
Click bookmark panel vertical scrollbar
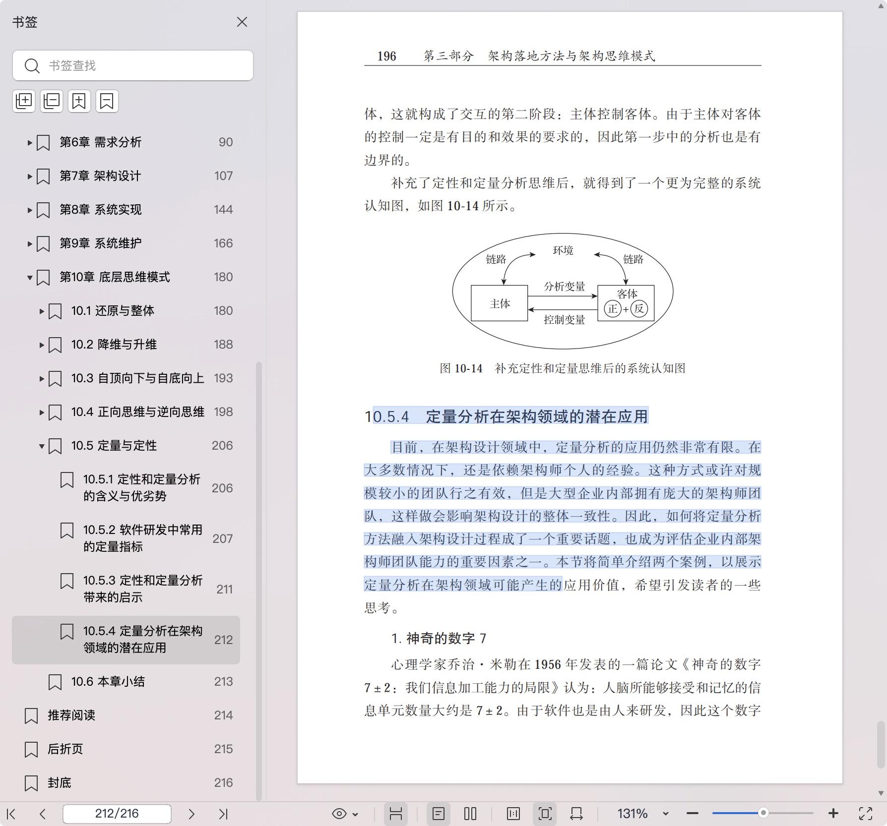(x=258, y=580)
